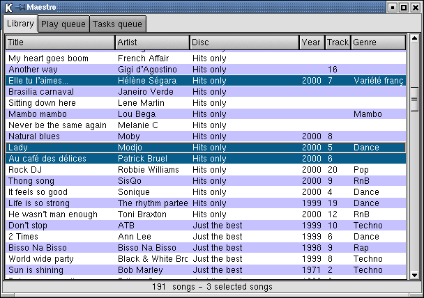Click artist 'Ann Lee'

click(x=135, y=237)
